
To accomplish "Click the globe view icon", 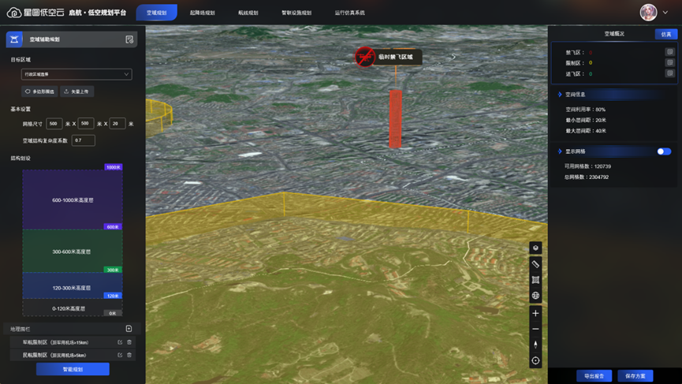I will click(535, 296).
